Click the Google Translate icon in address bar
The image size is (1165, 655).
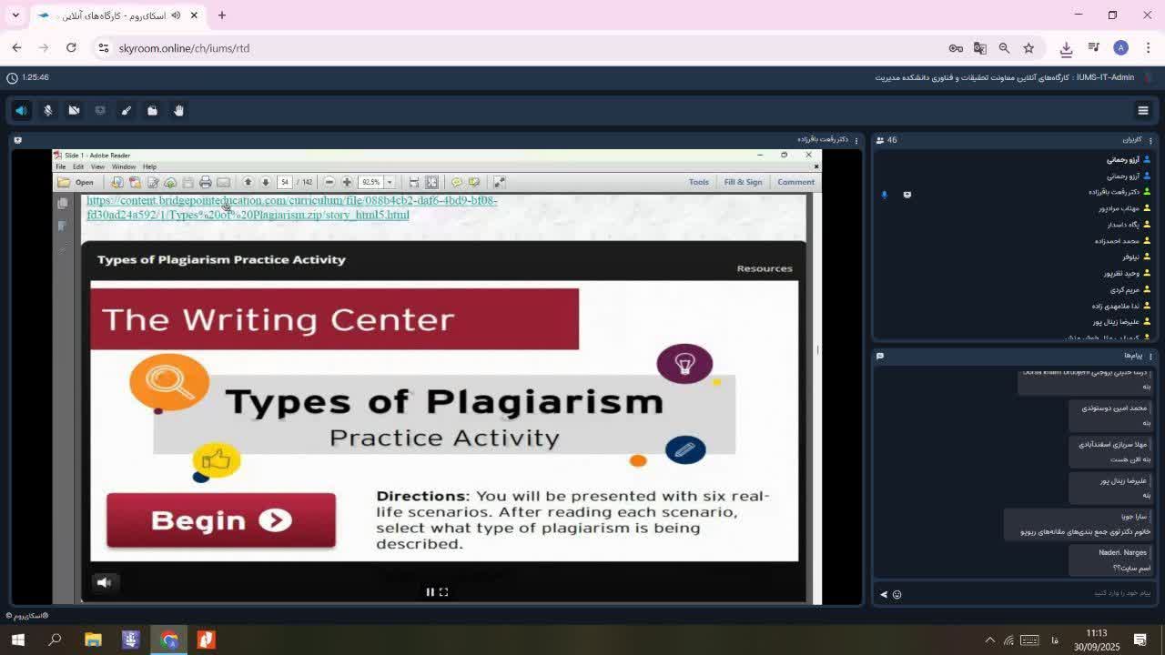[x=979, y=48]
